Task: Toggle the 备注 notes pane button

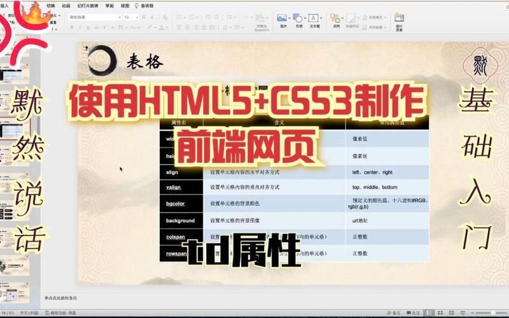Action: (x=394, y=313)
